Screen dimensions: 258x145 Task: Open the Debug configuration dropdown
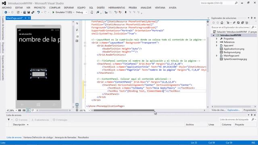click(86, 12)
